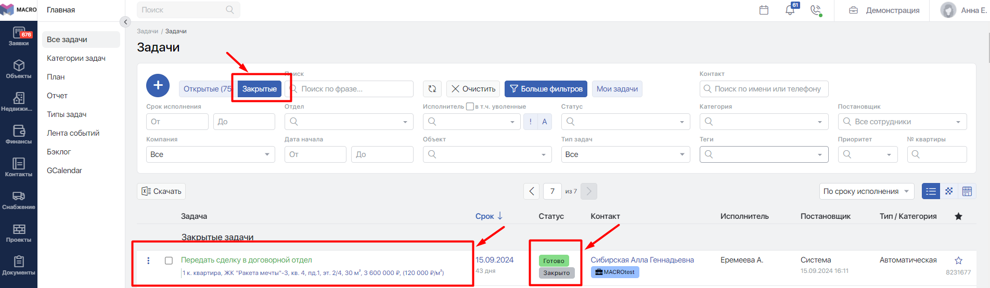Click the 'Больше фильтров' button
The width and height of the screenshot is (990, 288).
(546, 89)
